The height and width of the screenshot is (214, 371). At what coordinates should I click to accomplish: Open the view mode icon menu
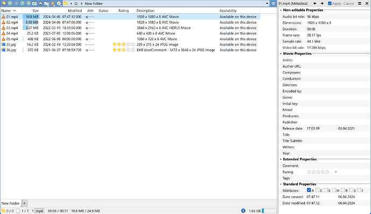pyautogui.click(x=47, y=4)
